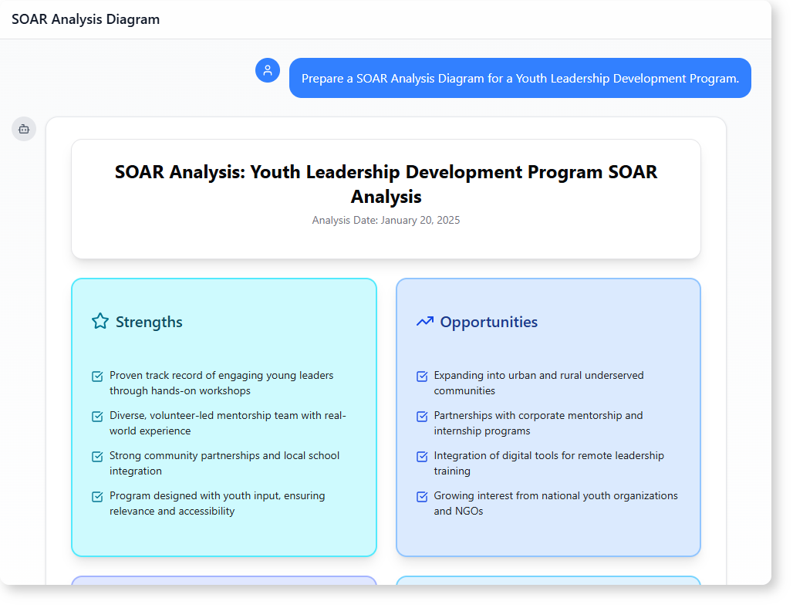Click checkmark icon beside corporate mentorship partnerships
This screenshot has height=608, width=793.
(x=422, y=417)
